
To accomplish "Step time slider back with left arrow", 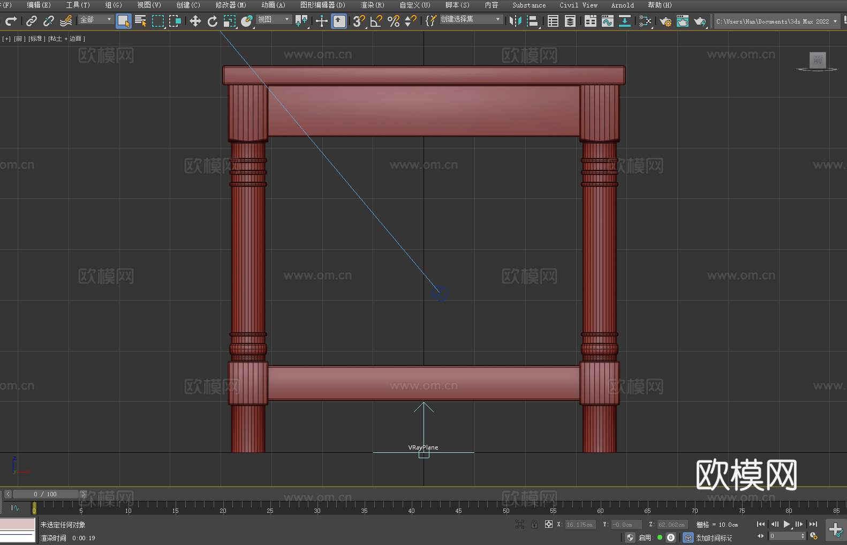I will (7, 494).
